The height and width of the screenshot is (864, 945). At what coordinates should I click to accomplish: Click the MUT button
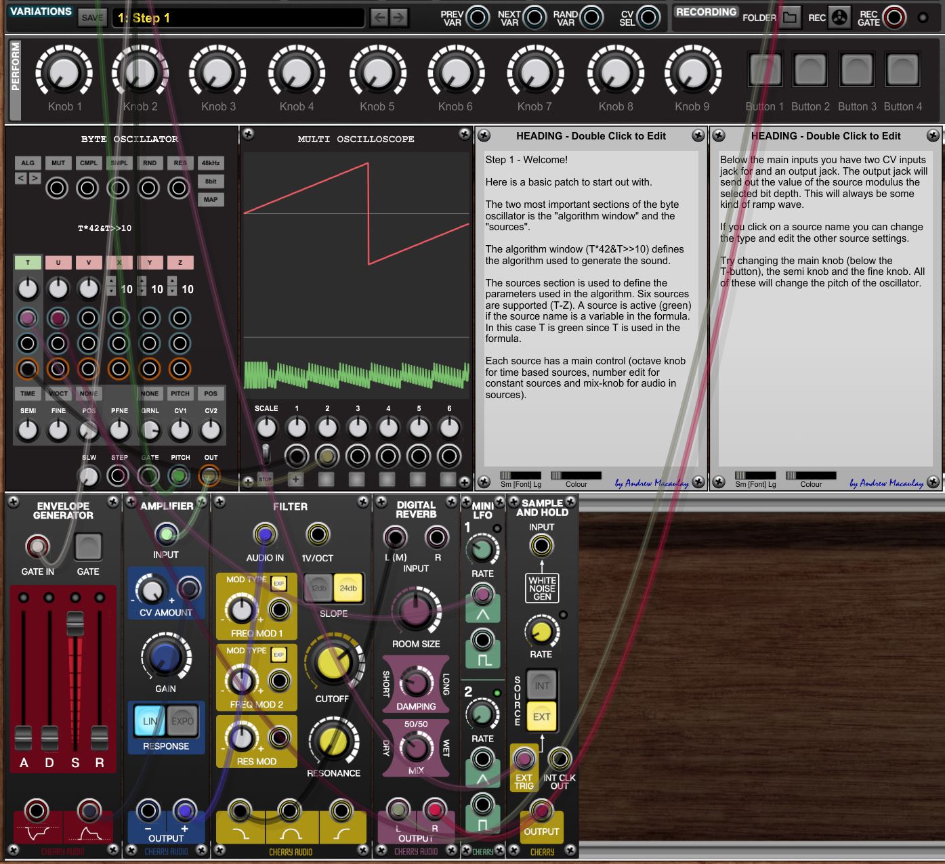click(58, 163)
